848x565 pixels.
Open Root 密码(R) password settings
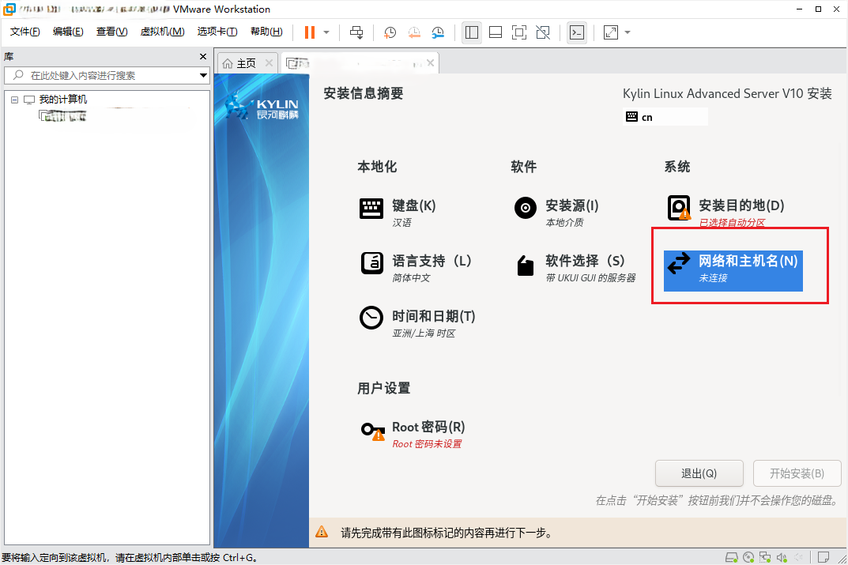[x=413, y=435]
